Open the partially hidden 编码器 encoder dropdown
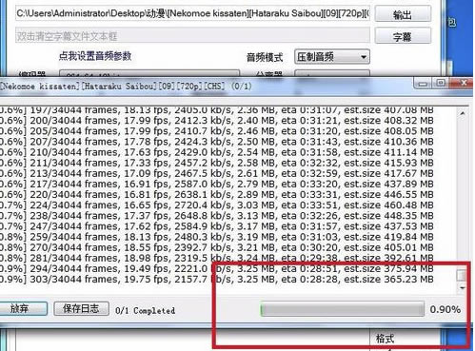Image resolution: width=475 pixels, height=351 pixels. click(149, 74)
